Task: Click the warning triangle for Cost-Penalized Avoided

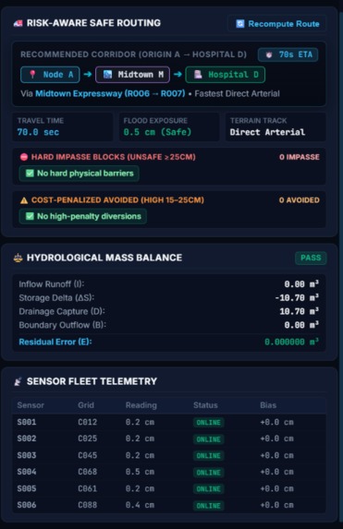Action: [x=24, y=200]
